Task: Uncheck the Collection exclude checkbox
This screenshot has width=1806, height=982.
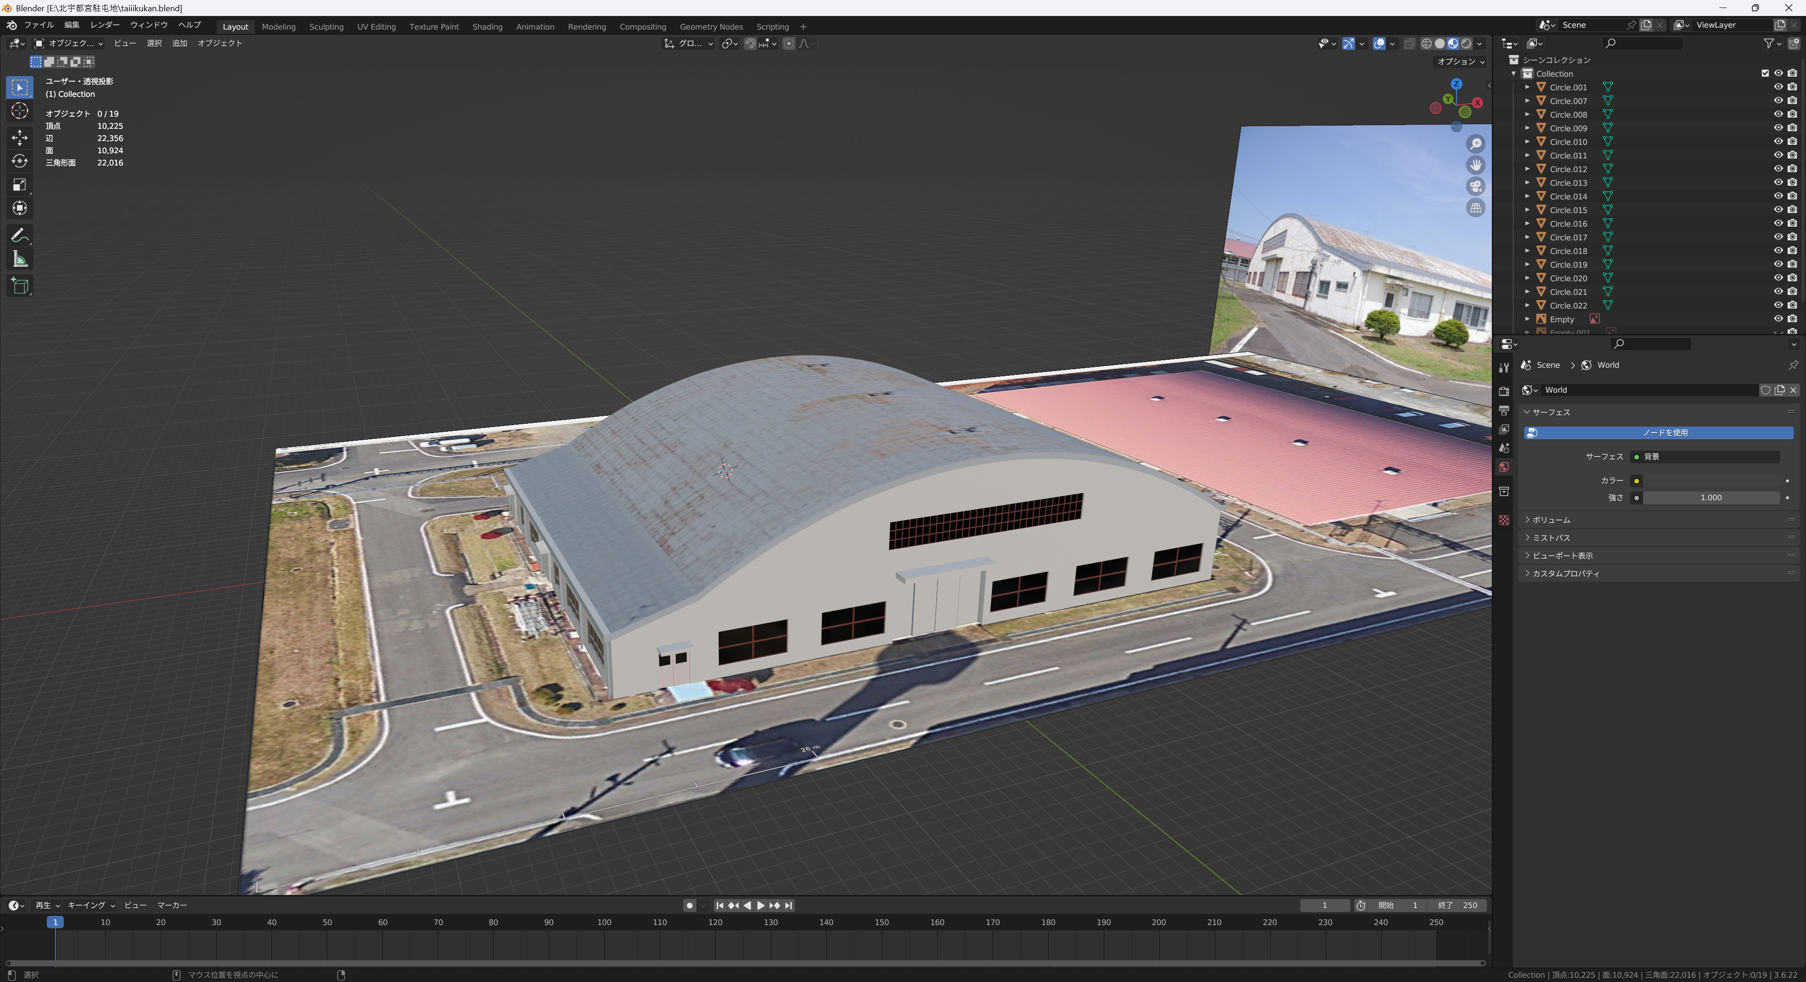Action: click(1765, 73)
